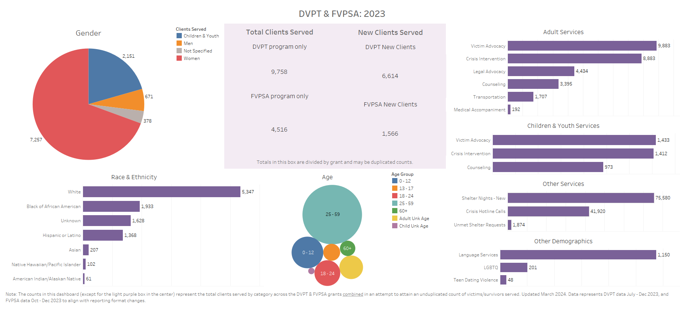Select the Hispanic or Latino bar
Screen dimensions: 684x310
[x=103, y=235]
